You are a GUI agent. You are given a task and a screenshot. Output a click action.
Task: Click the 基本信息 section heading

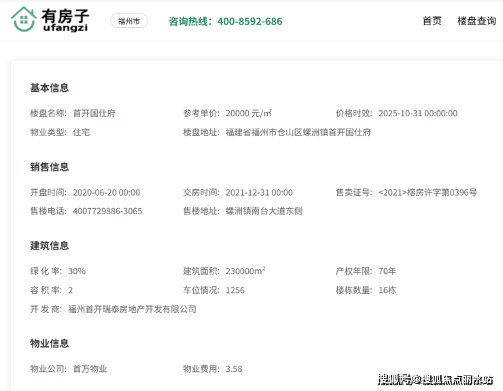[x=50, y=88]
